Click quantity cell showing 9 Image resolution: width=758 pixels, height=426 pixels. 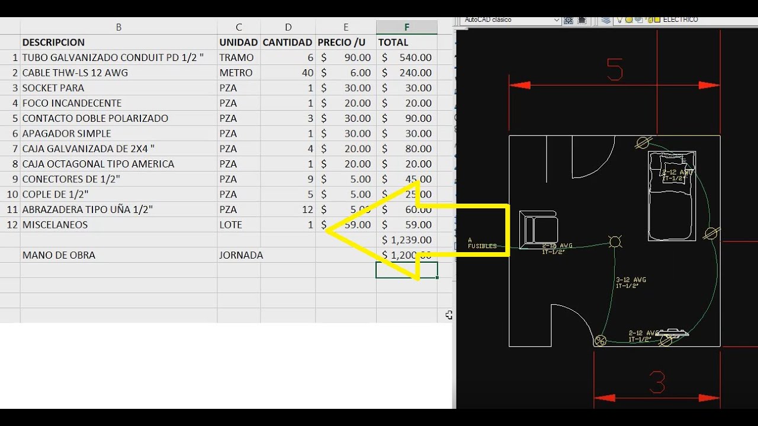[288, 179]
